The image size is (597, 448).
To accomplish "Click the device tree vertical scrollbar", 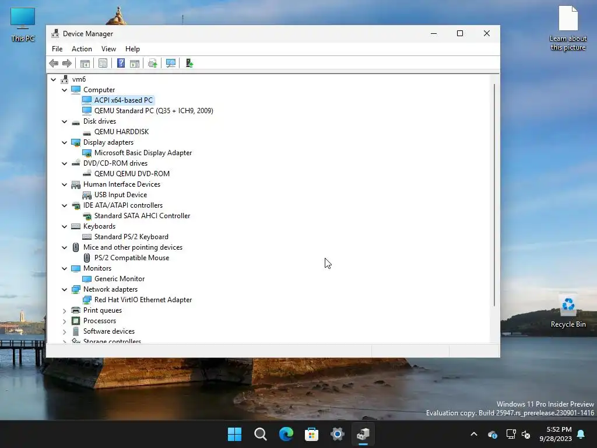I will click(494, 195).
